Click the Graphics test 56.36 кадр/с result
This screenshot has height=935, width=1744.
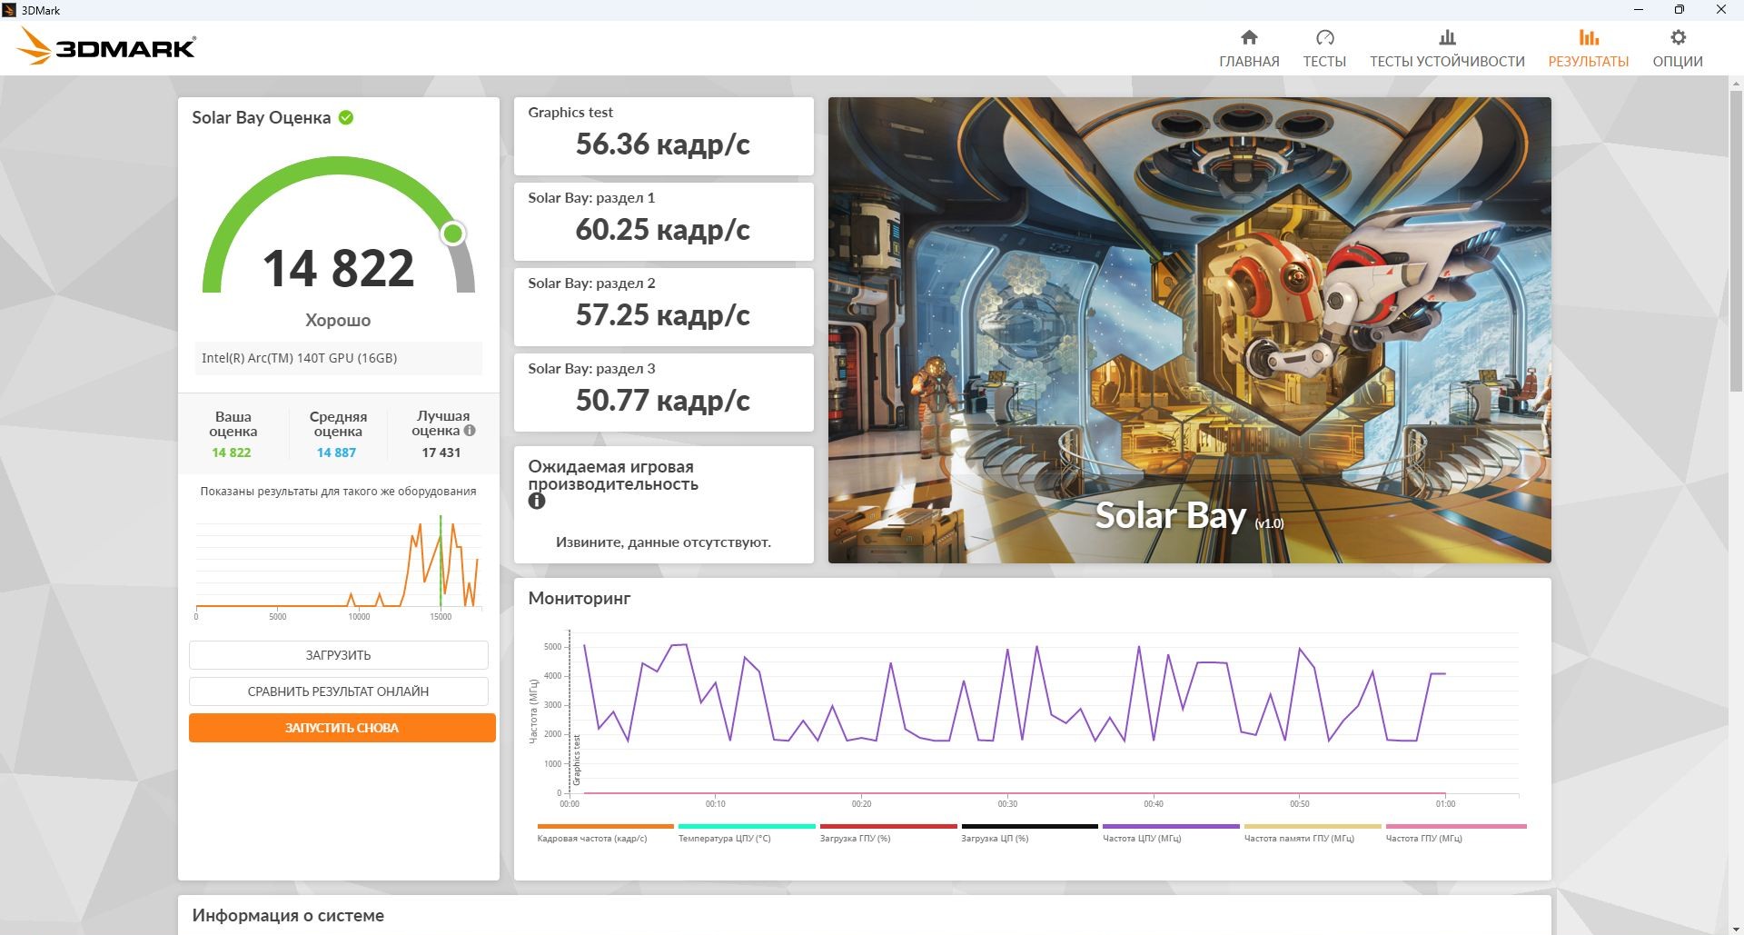663,144
